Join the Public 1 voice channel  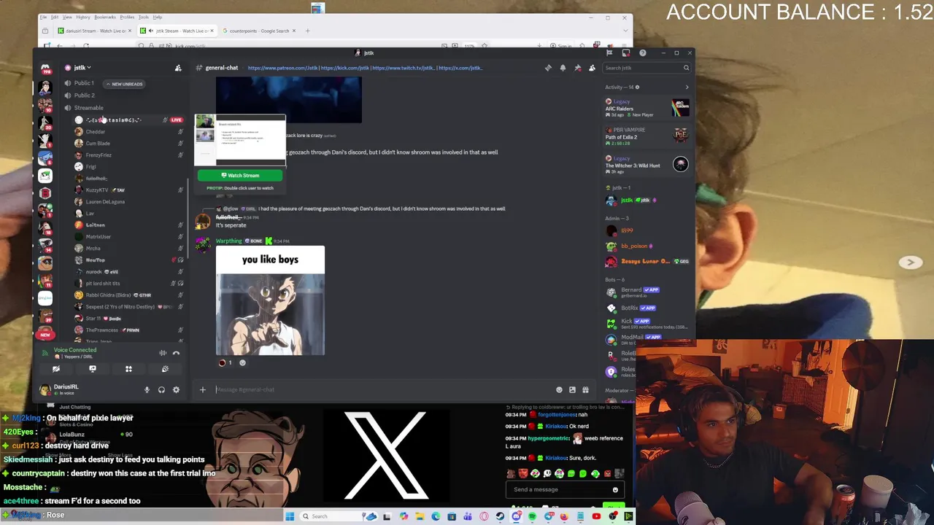pyautogui.click(x=84, y=83)
